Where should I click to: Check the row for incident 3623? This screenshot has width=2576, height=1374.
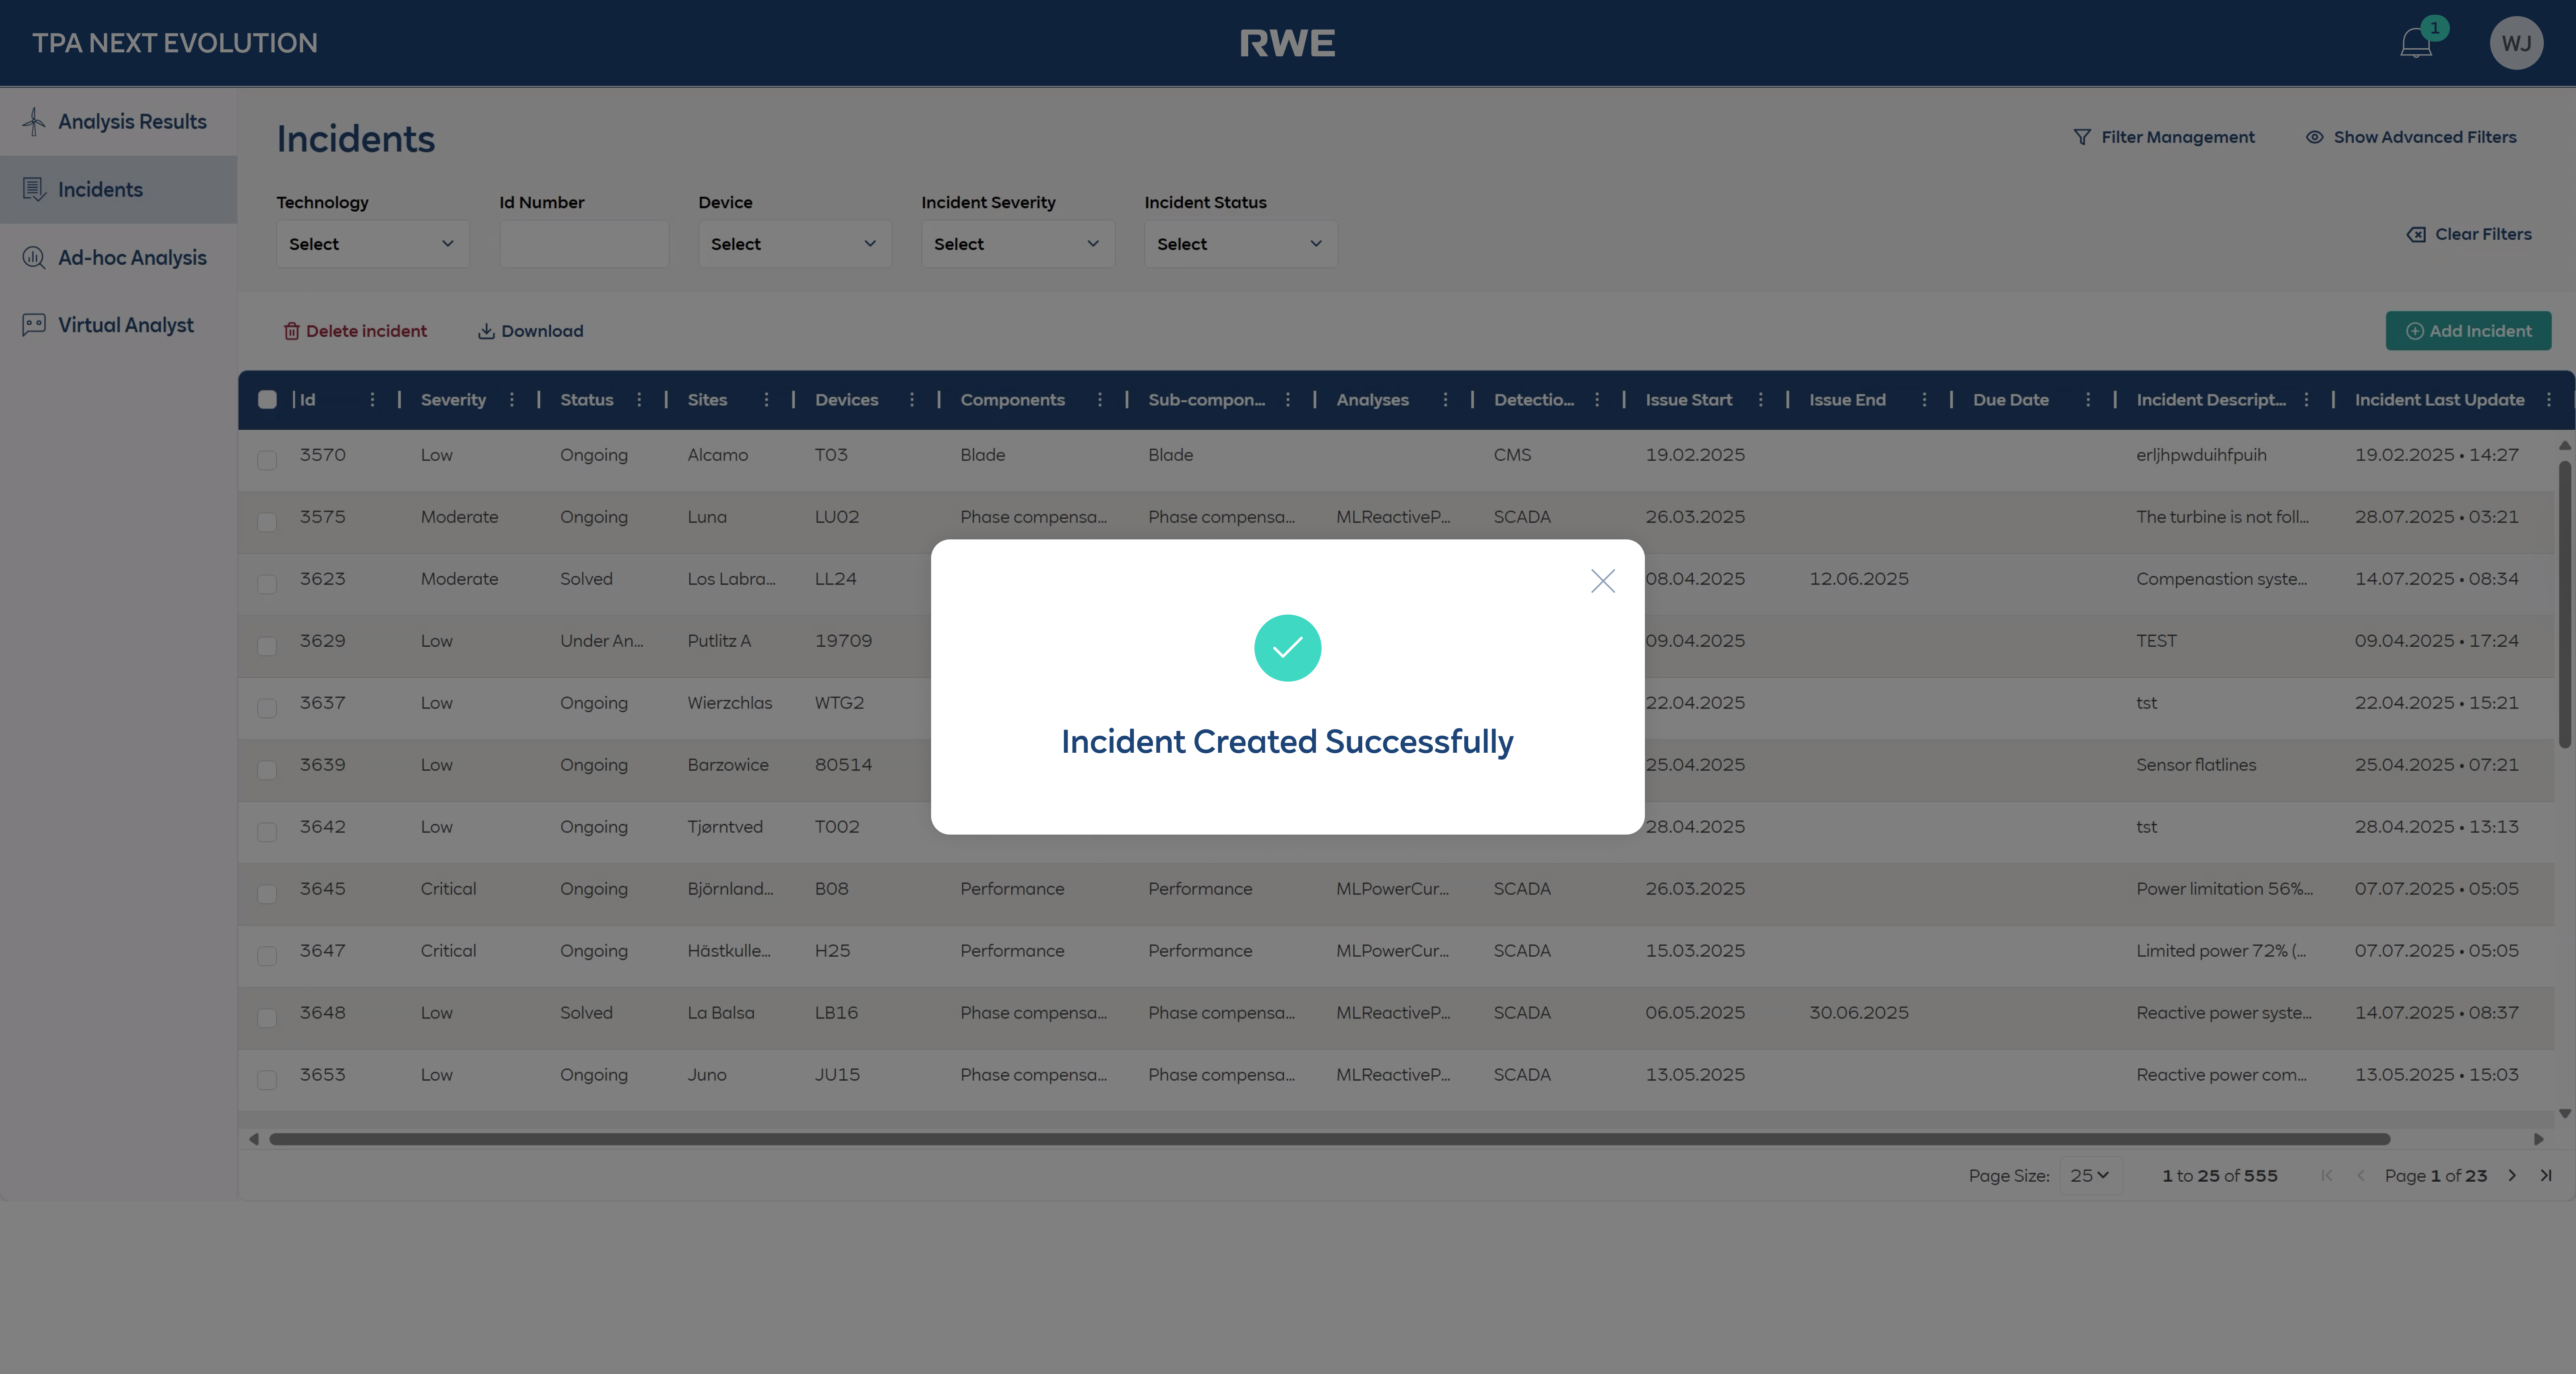tap(267, 584)
